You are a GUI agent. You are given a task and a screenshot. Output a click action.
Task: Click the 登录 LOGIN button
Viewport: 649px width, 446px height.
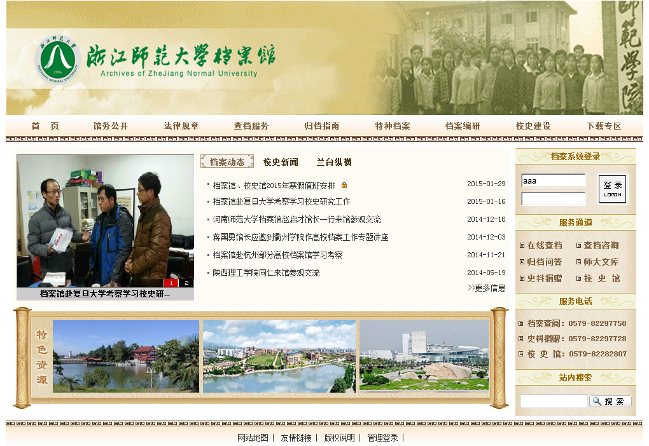click(x=612, y=189)
